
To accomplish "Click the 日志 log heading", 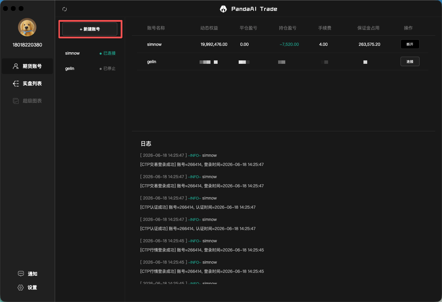I will pyautogui.click(x=146, y=144).
